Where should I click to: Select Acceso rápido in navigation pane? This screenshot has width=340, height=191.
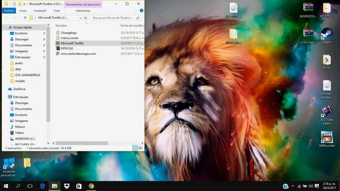[x=22, y=27]
